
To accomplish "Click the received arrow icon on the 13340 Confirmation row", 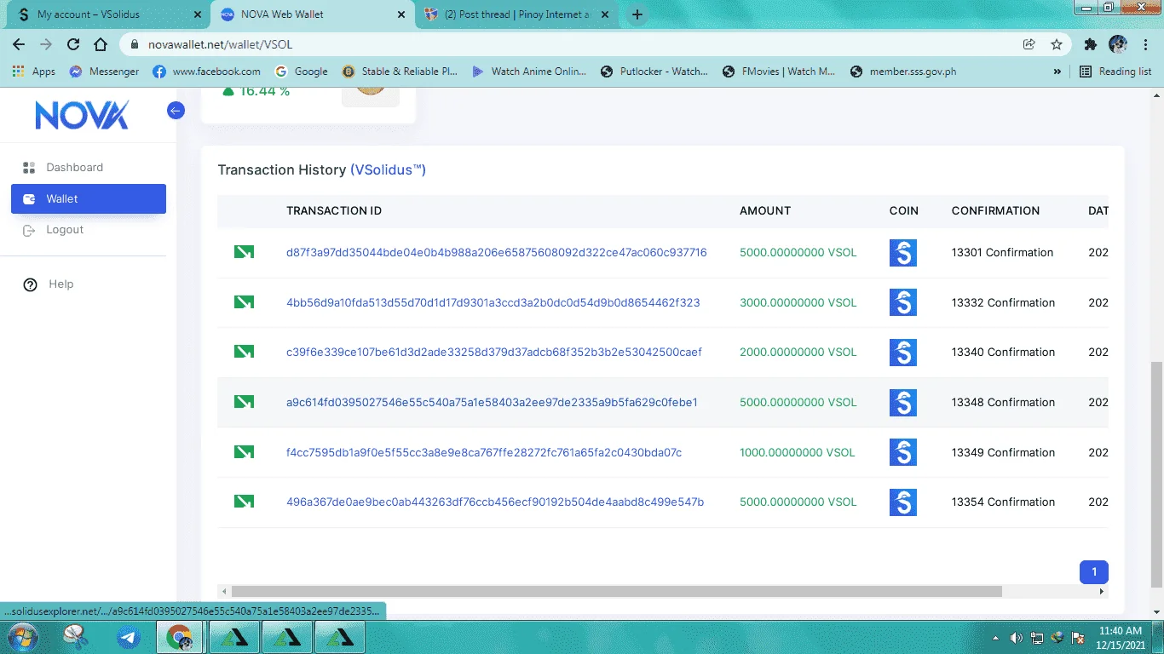I will [244, 352].
